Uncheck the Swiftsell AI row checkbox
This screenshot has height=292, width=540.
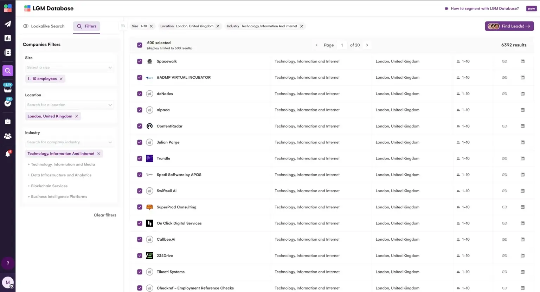(x=140, y=191)
